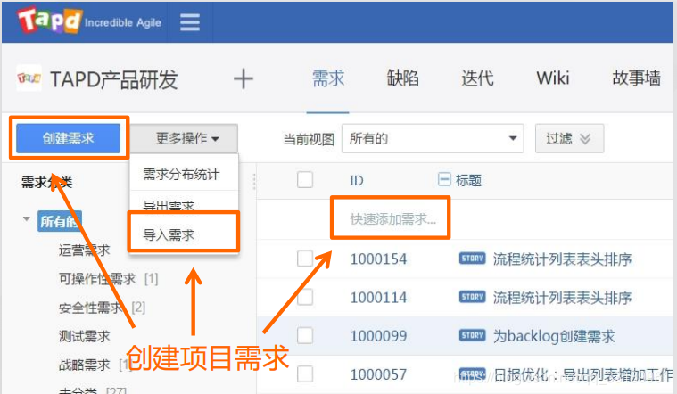This screenshot has width=677, height=394.
Task: Click ID 1000114 cell
Action: click(x=378, y=298)
